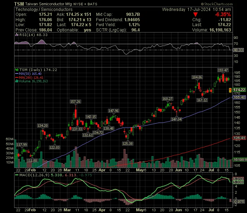Click the MACD signal tag 6.313
The width and height of the screenshot is (247, 213).
click(238, 179)
